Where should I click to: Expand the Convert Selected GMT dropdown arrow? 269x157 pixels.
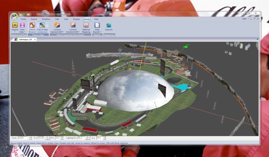point(79,32)
